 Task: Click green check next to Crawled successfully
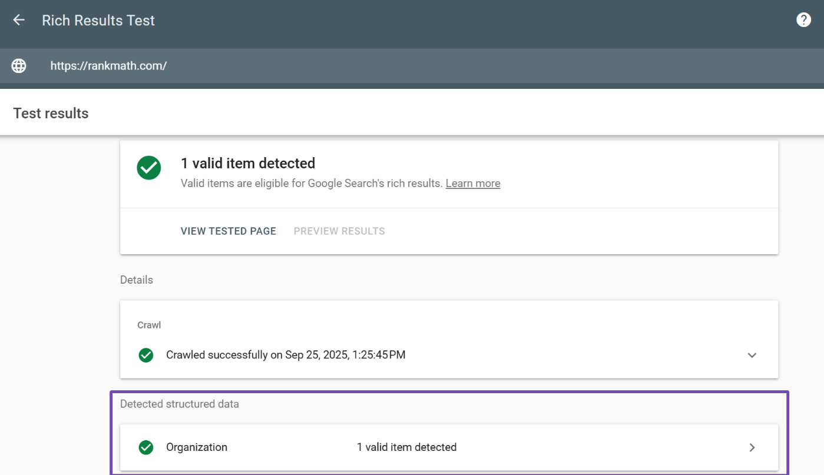pyautogui.click(x=146, y=355)
